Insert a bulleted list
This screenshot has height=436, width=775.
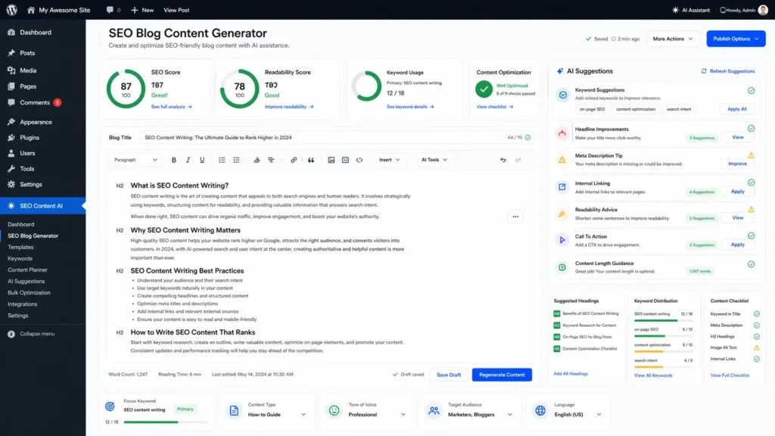click(x=222, y=160)
